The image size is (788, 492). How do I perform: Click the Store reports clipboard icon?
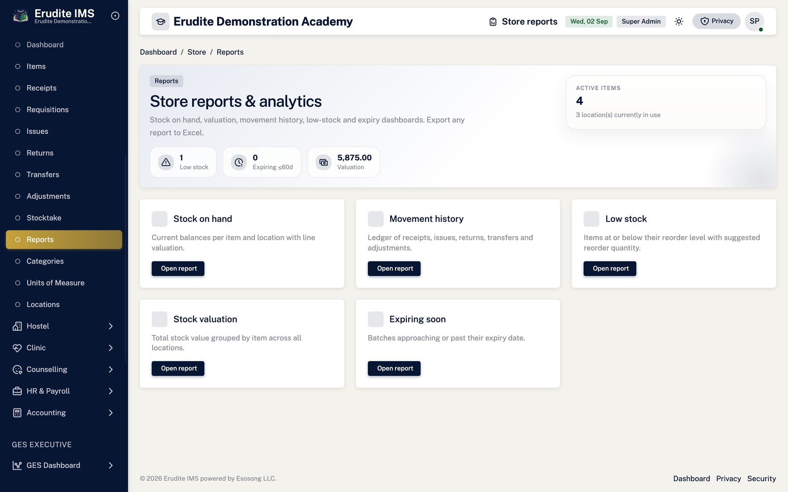(x=493, y=22)
